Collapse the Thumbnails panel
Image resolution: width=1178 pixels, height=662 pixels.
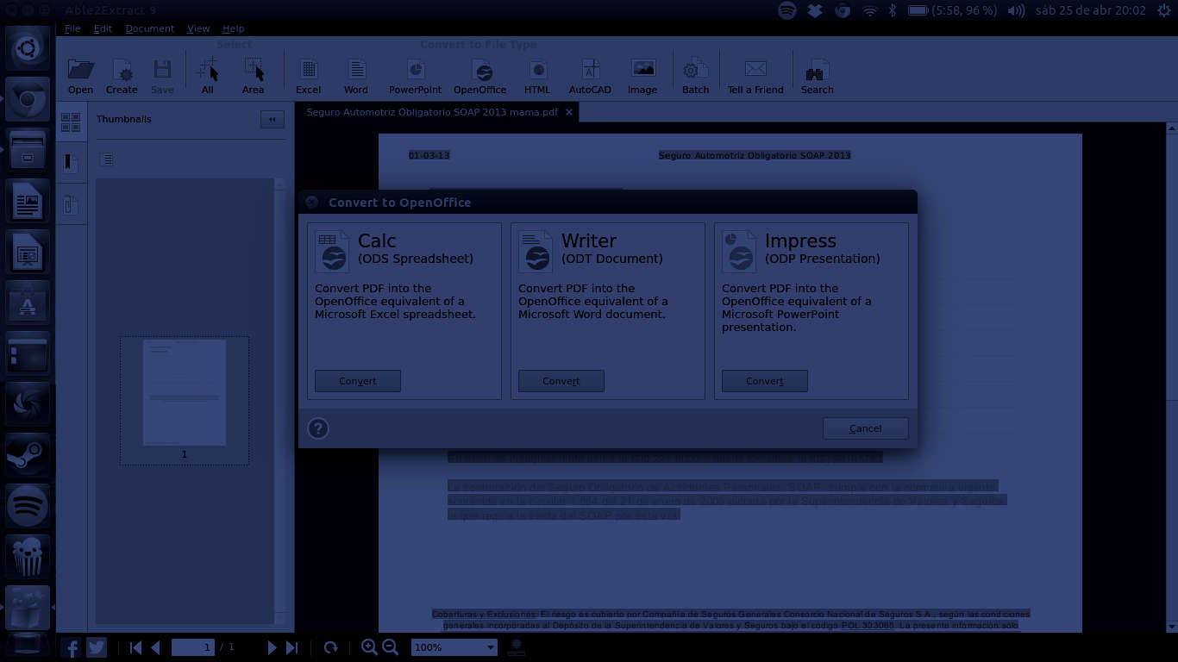click(x=272, y=120)
